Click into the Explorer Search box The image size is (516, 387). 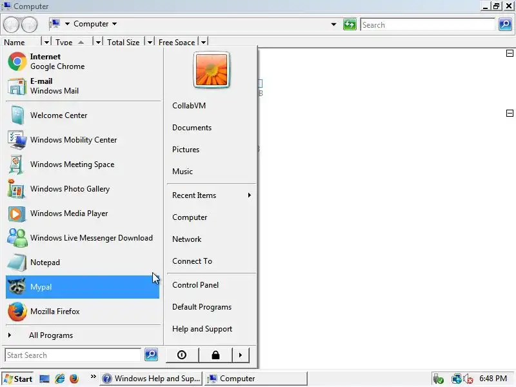[x=428, y=25]
